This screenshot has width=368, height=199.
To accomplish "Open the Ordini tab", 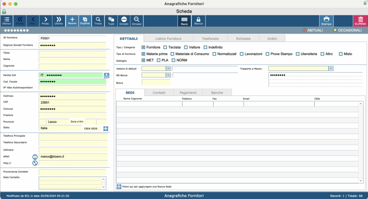I will (x=272, y=39).
